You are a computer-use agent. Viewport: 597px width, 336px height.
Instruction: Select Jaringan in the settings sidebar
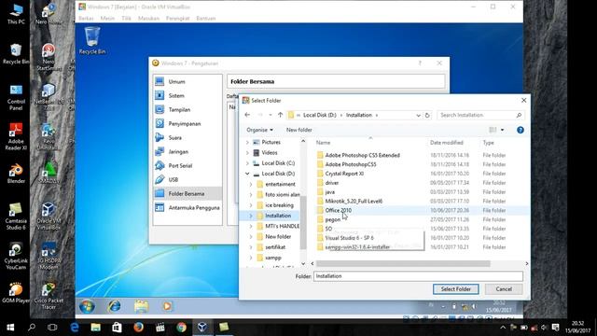[x=187, y=151]
